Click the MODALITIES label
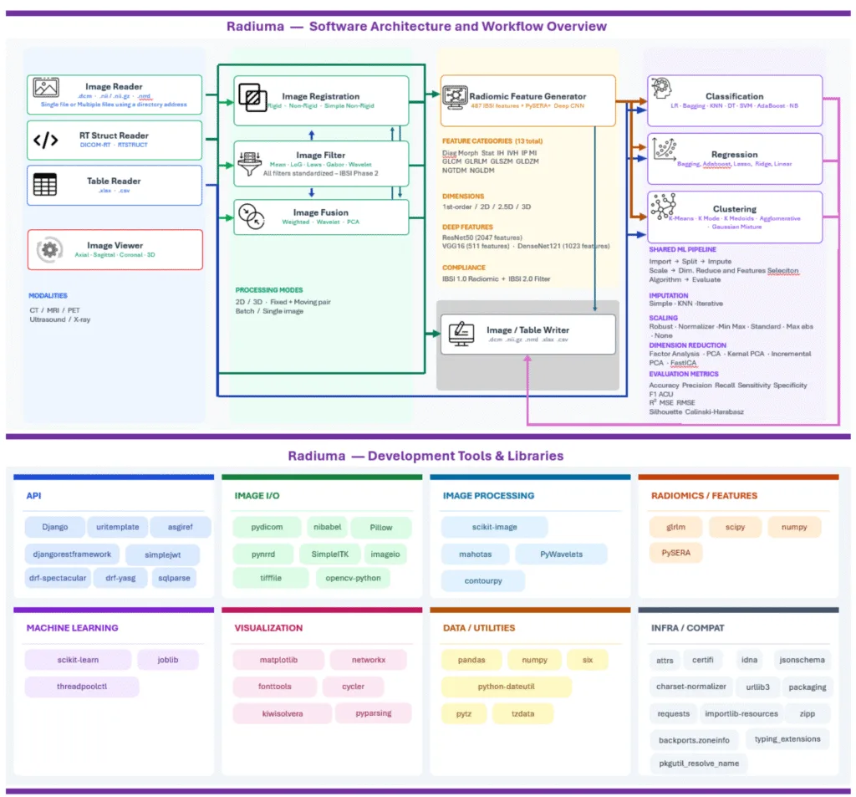The height and width of the screenshot is (797, 856). tap(48, 295)
